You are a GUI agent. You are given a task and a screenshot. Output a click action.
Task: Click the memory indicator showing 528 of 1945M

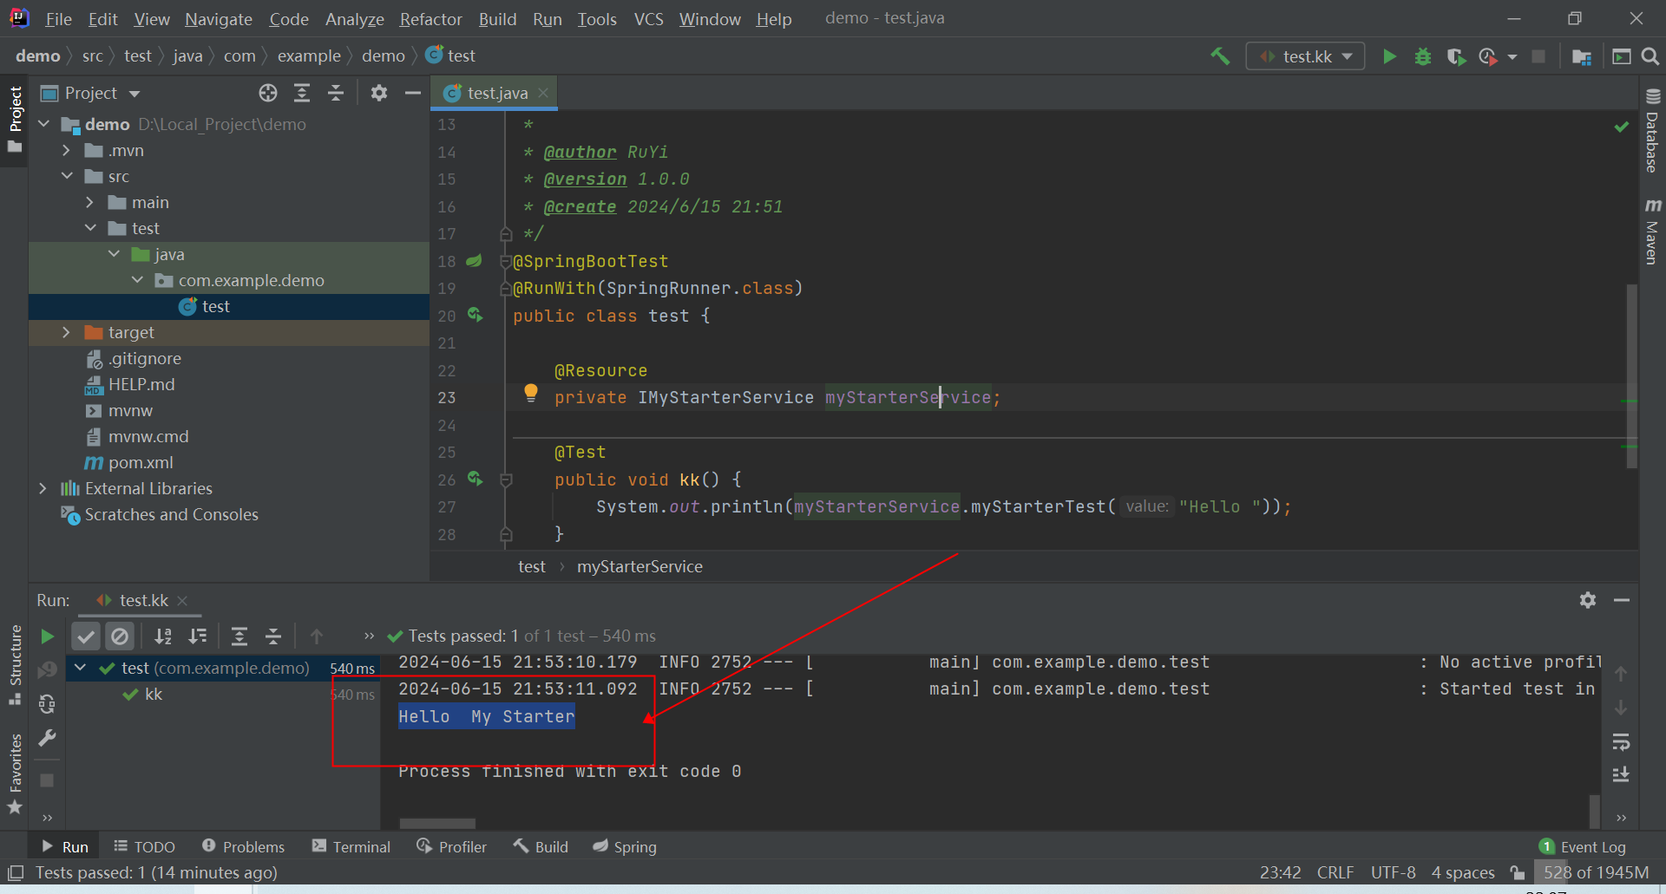[1595, 872]
